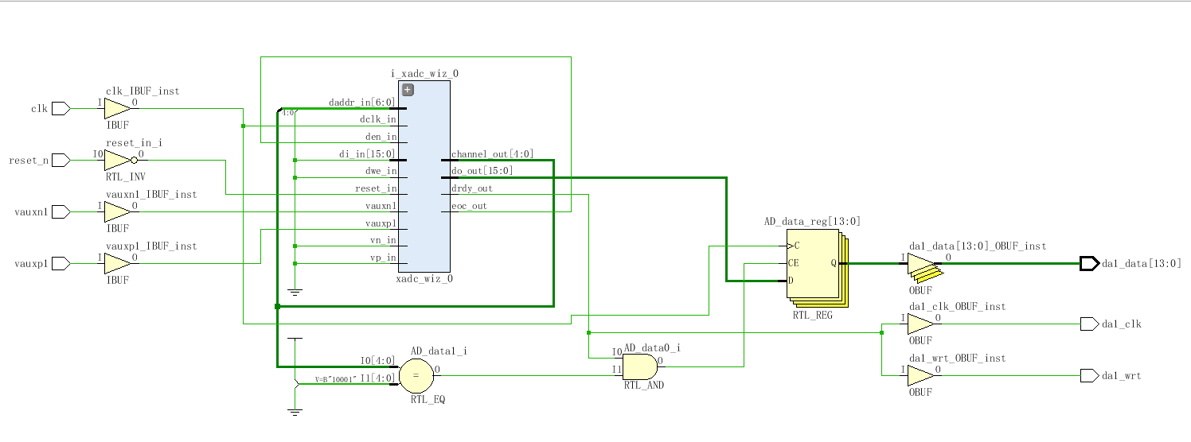
Task: Select the clk input port symbol
Action: coord(61,108)
